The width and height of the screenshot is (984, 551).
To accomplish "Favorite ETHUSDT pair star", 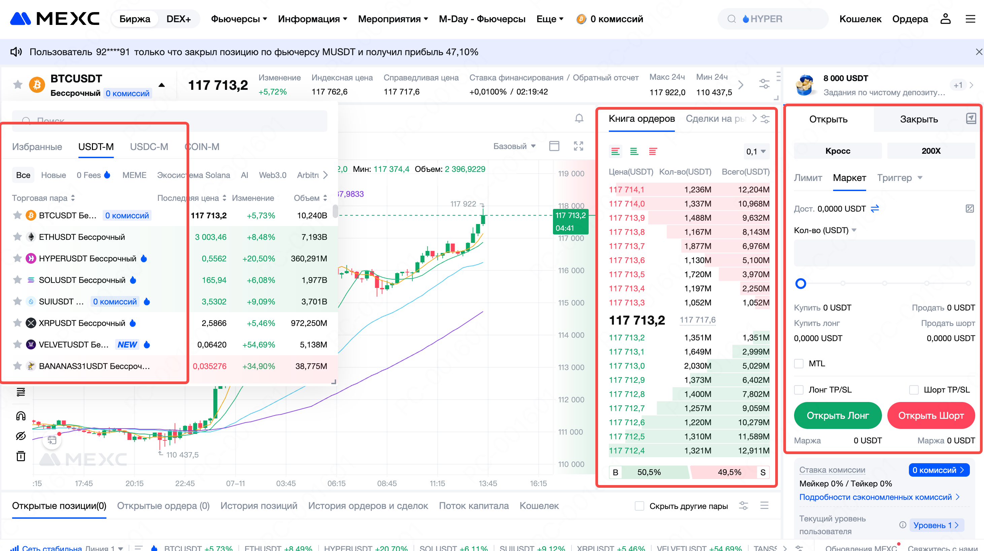I will click(17, 237).
